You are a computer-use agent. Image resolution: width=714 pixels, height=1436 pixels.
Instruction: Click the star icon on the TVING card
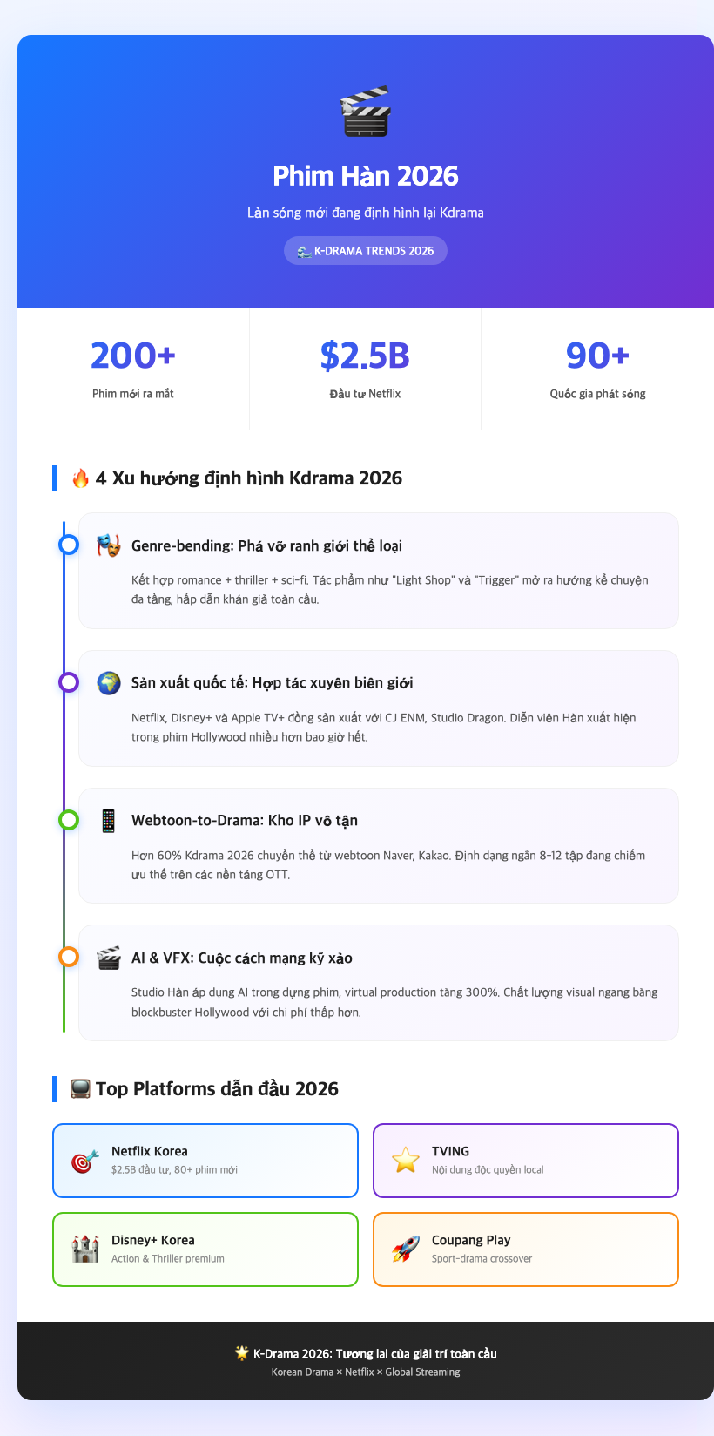point(405,1161)
